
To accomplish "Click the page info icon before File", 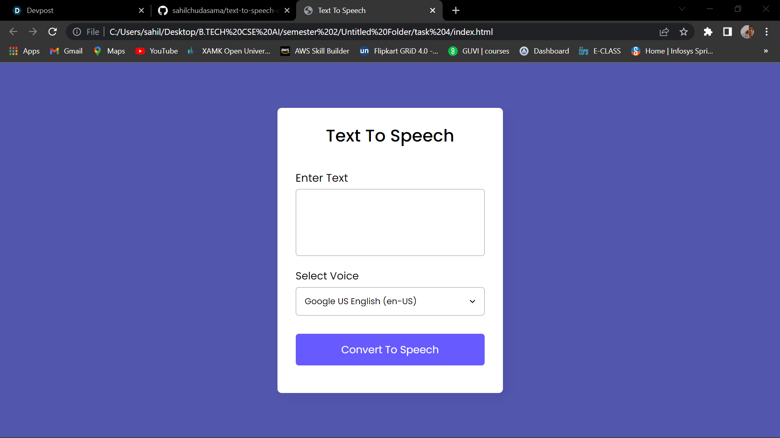I will tap(77, 32).
